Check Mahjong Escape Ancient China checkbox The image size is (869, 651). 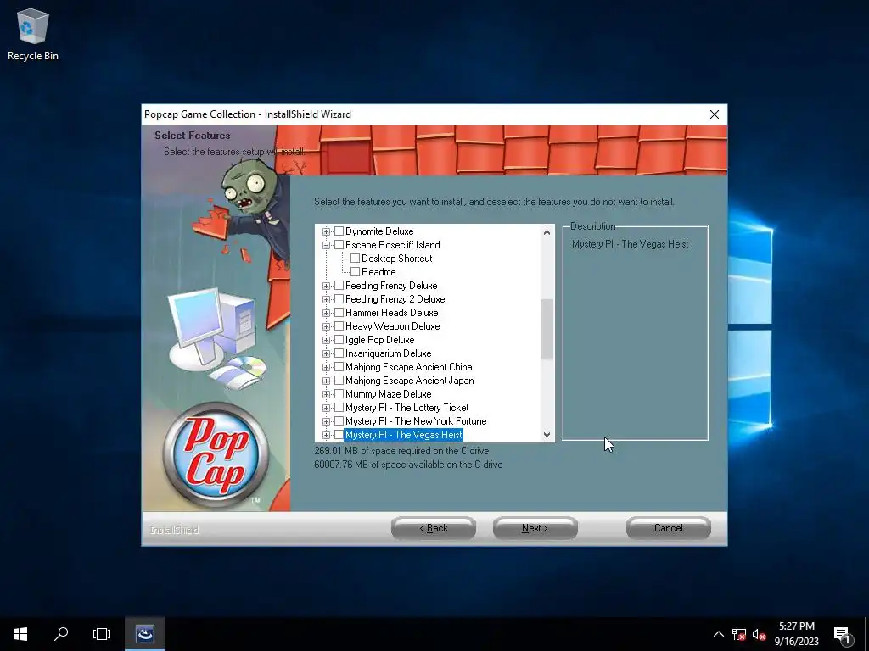click(339, 367)
